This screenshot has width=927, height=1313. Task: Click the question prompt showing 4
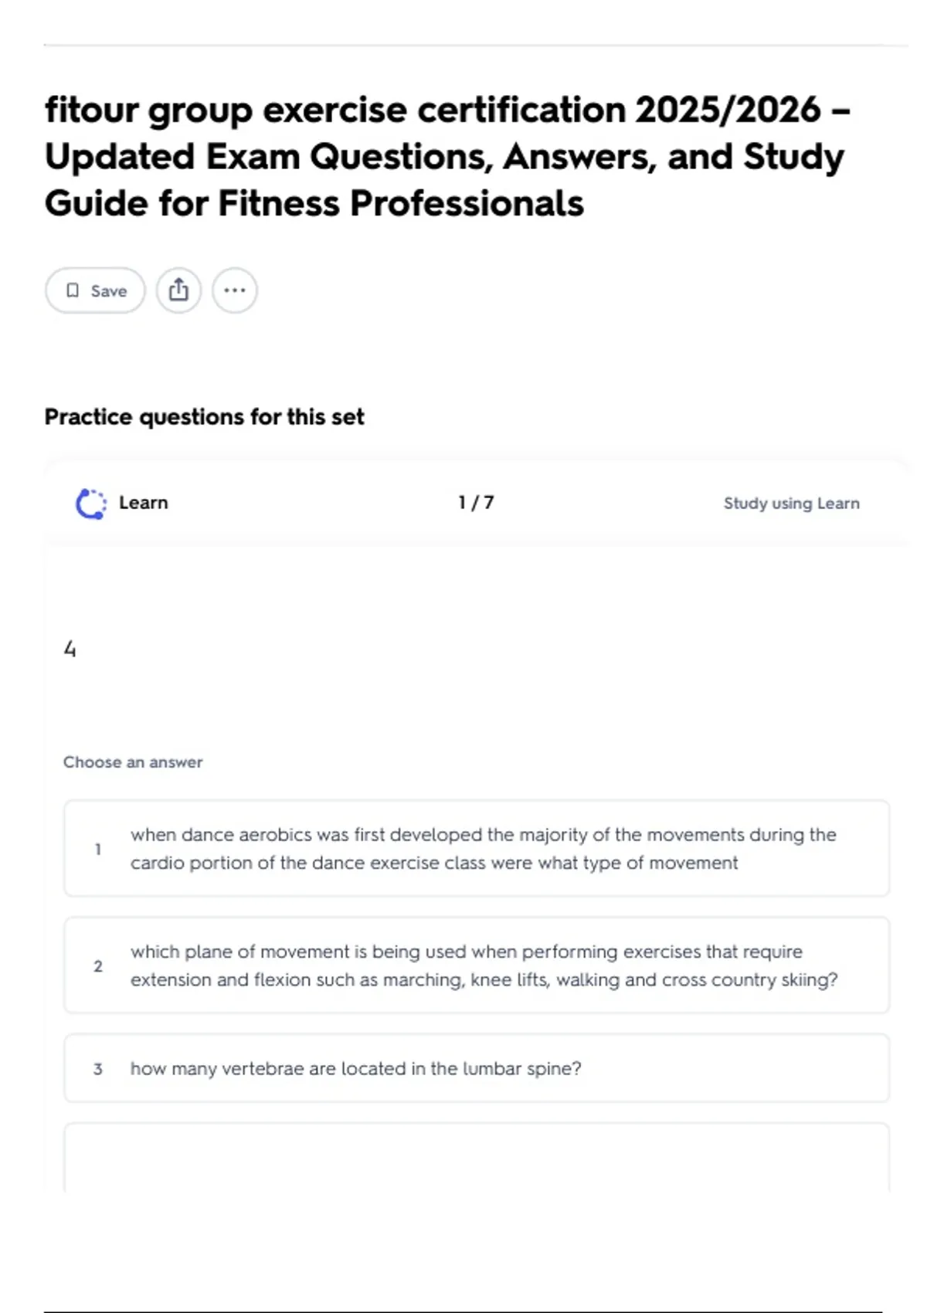[70, 649]
